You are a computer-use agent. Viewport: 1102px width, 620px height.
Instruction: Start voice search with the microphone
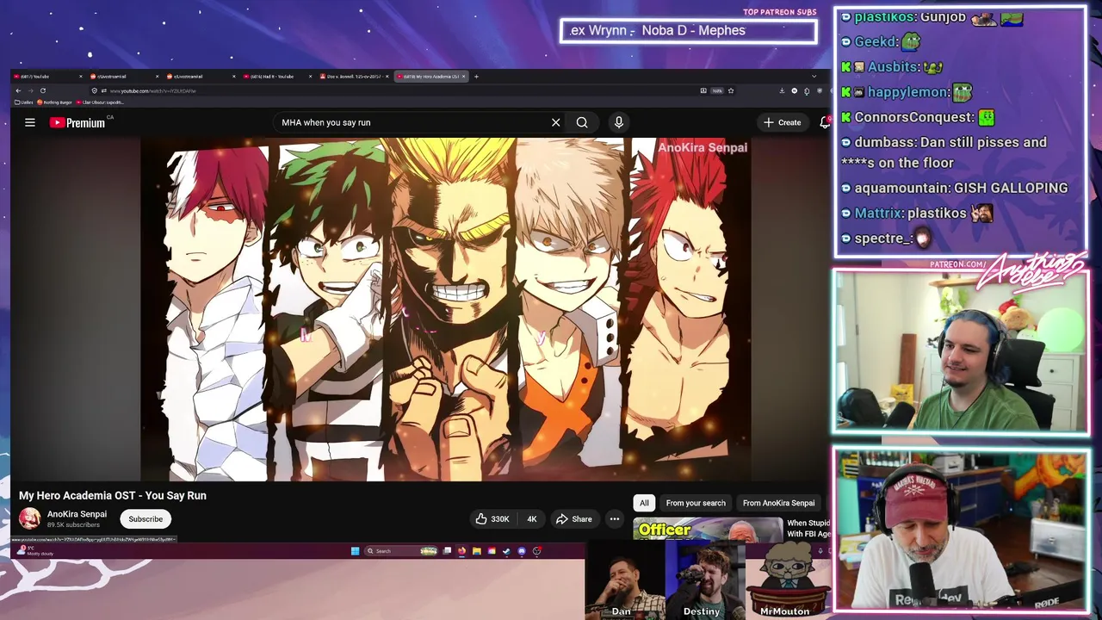[618, 122]
